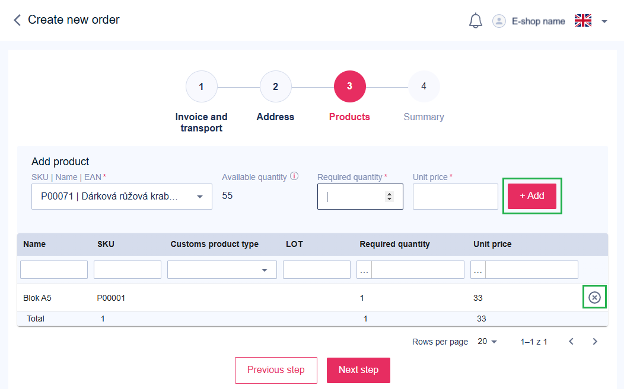Change the Rows per page dropdown

click(x=488, y=342)
